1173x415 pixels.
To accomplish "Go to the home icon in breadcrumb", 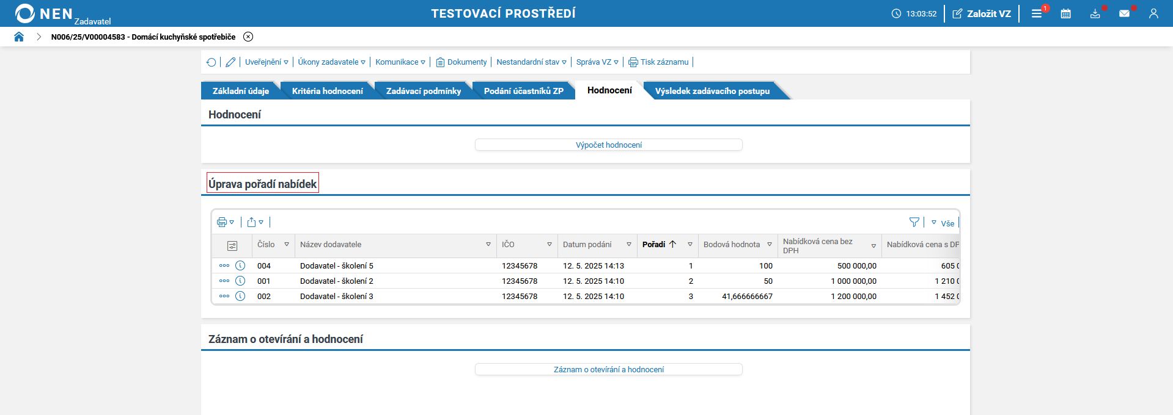I will pyautogui.click(x=19, y=37).
